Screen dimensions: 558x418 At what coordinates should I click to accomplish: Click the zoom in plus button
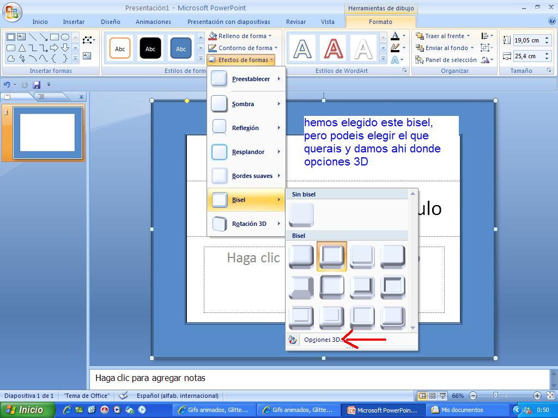[x=537, y=396]
